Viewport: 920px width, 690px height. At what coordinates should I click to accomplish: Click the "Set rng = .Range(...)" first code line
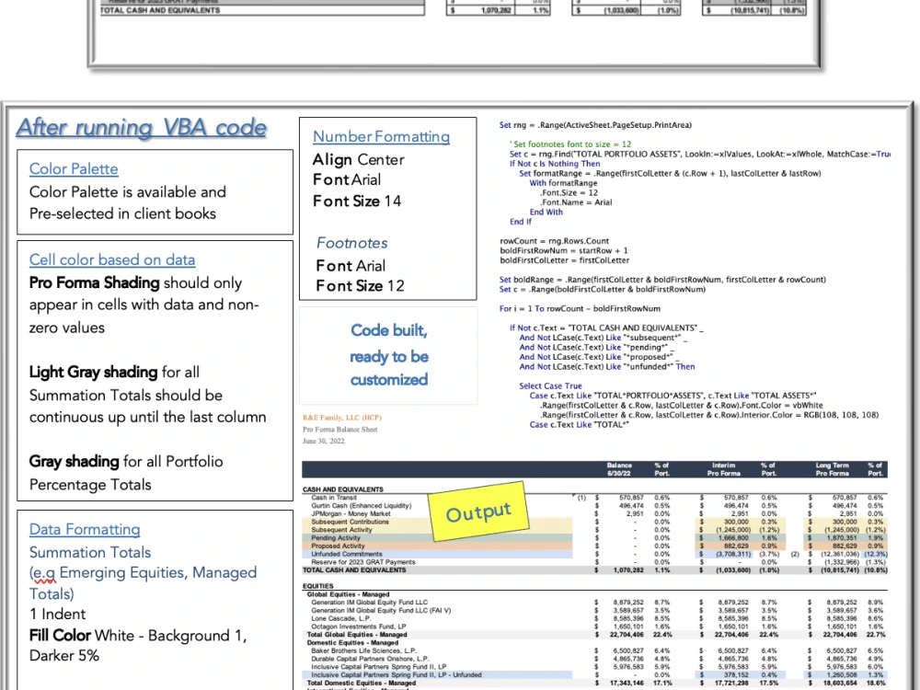(x=595, y=125)
